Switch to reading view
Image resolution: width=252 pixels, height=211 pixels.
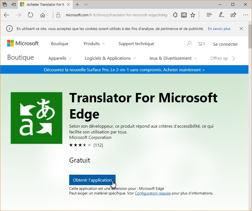pos(184,15)
